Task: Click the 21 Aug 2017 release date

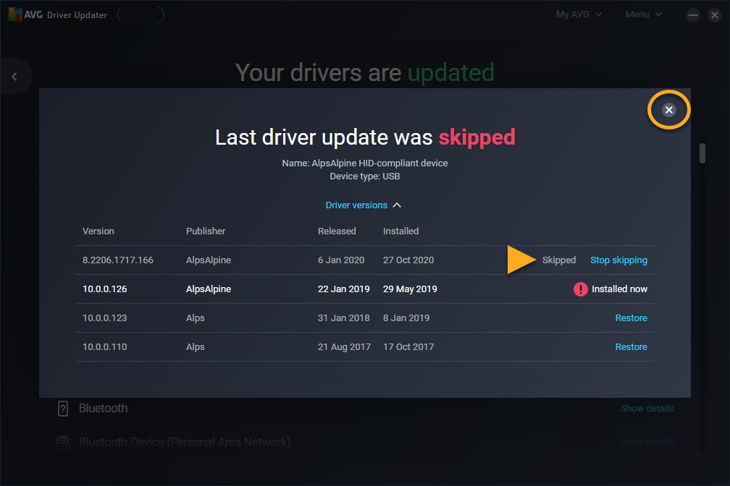Action: coord(344,346)
